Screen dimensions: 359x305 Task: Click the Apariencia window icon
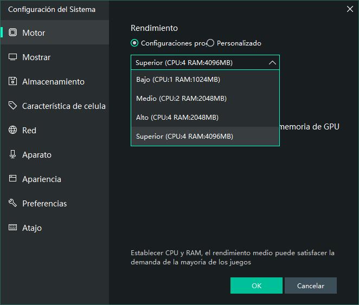[13, 179]
